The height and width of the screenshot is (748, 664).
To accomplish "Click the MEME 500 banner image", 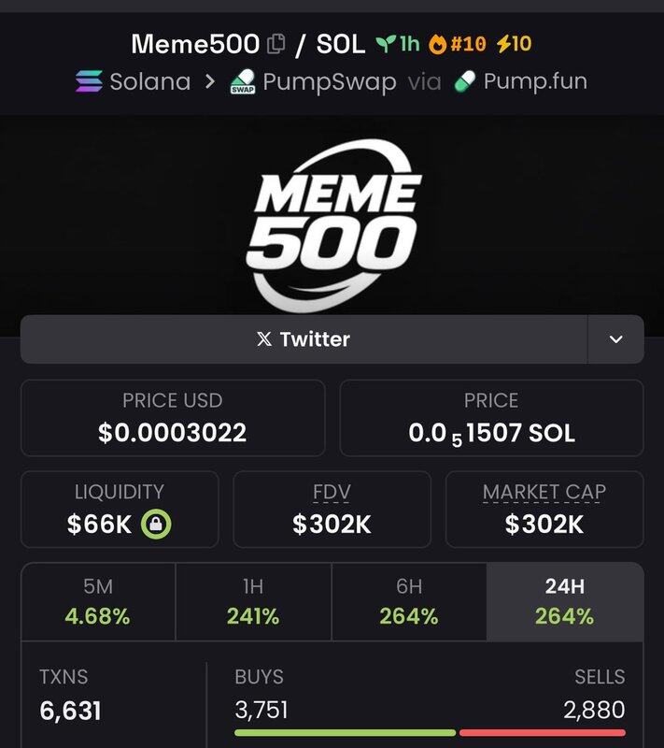I will coord(332,225).
